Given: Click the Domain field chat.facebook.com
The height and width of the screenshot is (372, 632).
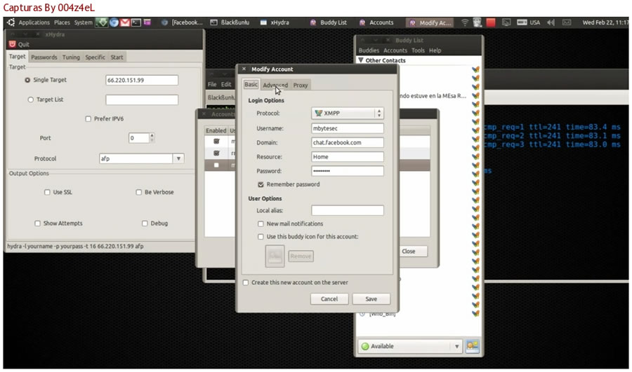Looking at the screenshot, I should pyautogui.click(x=348, y=143).
